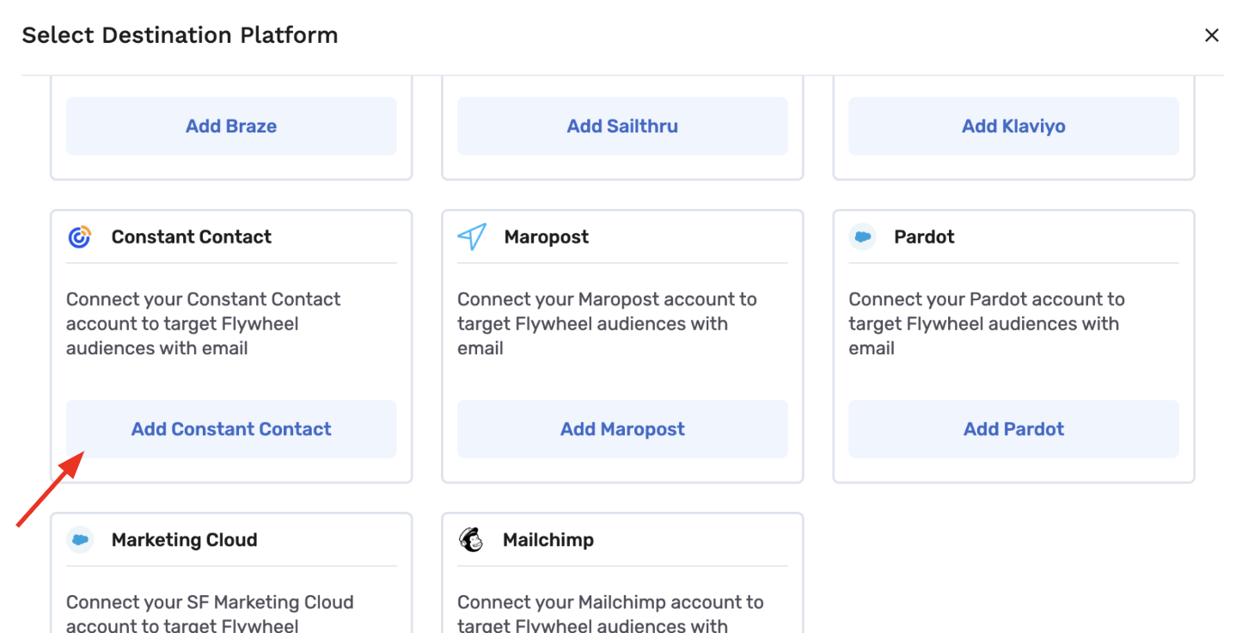
Task: Close the Select Destination Platform dialog
Action: [1212, 35]
